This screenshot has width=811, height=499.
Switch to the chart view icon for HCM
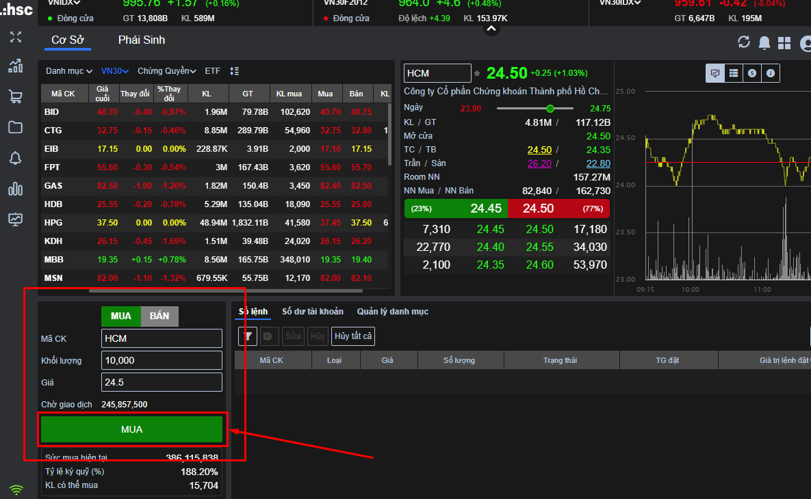tap(715, 73)
